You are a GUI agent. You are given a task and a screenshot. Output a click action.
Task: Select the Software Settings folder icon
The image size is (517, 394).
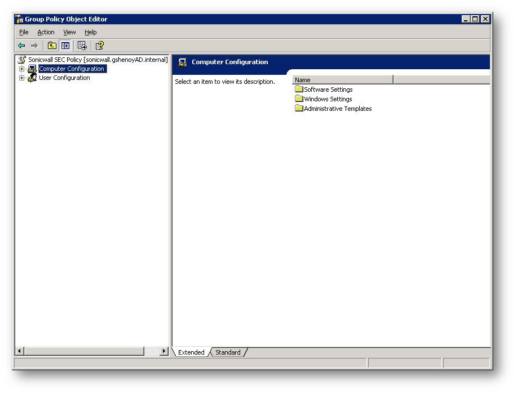point(299,89)
